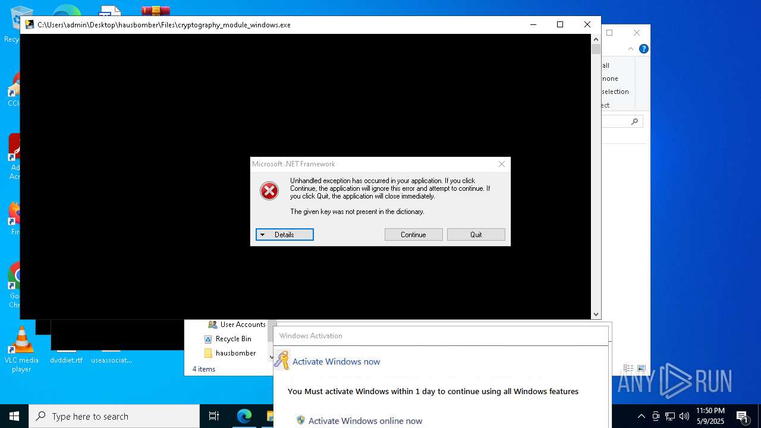This screenshot has width=761, height=428.
Task: Click the Explorer search magnifier icon
Action: 635,121
